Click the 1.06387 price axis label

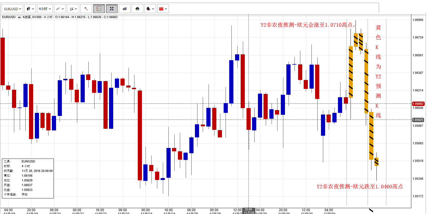(x=417, y=73)
